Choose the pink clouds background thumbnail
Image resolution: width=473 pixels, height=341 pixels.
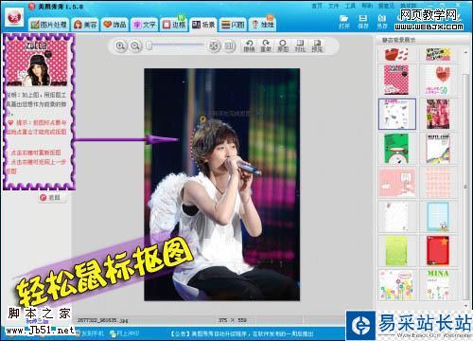396,183
